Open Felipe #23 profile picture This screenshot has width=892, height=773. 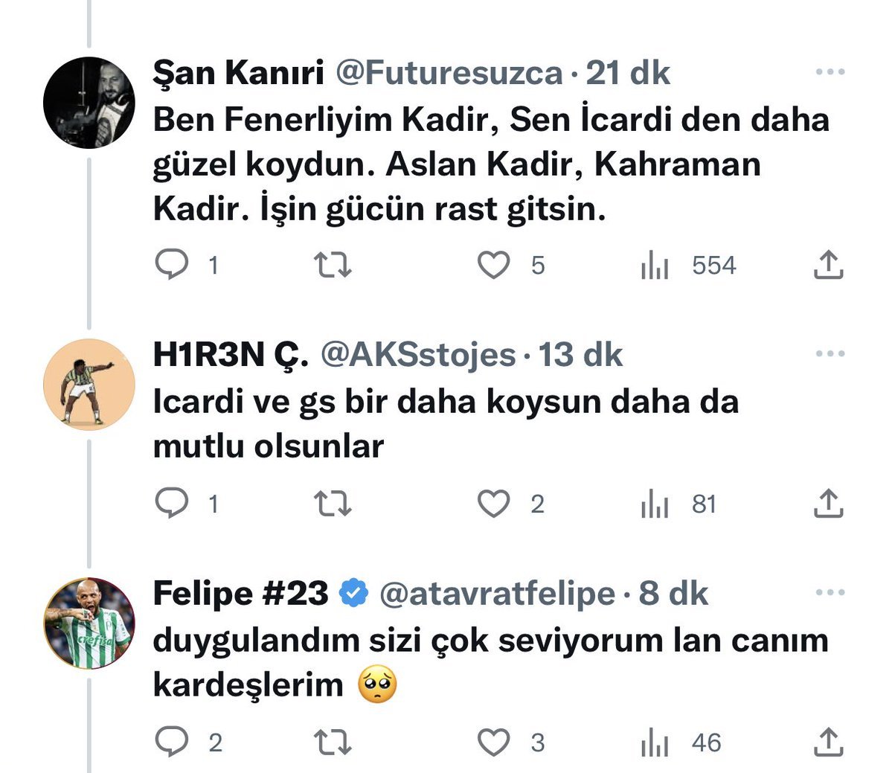pos(89,623)
